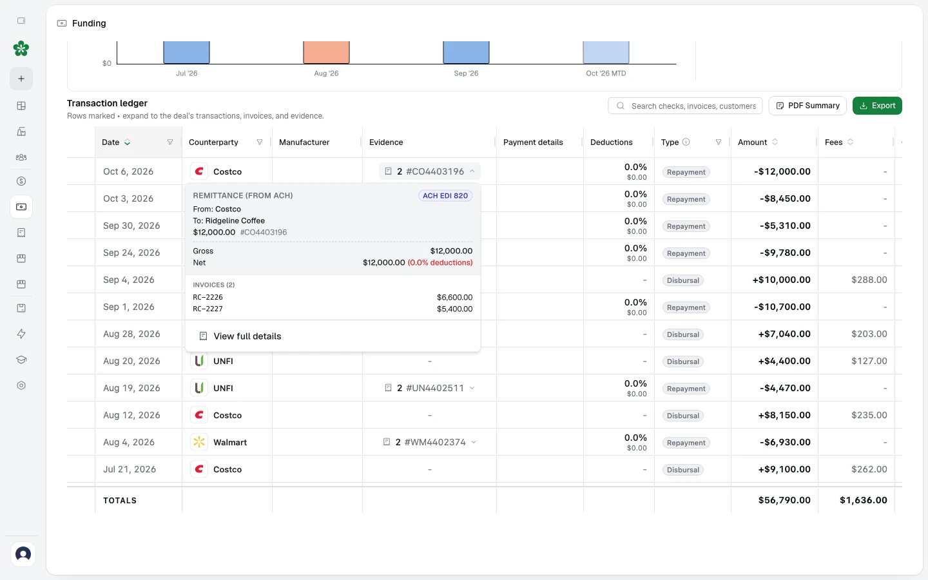
Task: Click the orange Aug '26 chart bar
Action: (x=327, y=52)
